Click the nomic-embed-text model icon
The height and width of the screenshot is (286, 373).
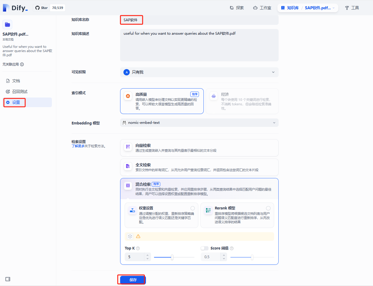coord(124,123)
